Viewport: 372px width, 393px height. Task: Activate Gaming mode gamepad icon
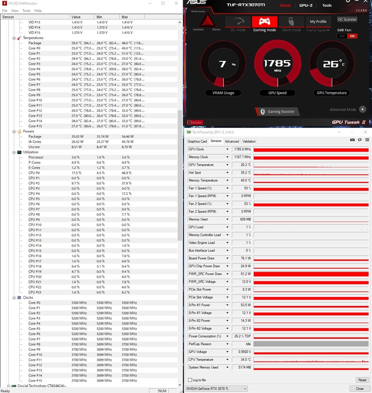264,22
